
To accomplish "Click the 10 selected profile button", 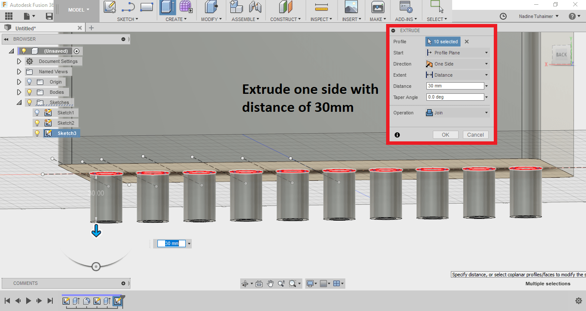I will [x=443, y=42].
